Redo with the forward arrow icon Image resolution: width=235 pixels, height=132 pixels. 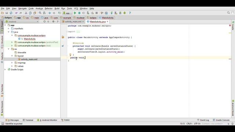pos(21,13)
